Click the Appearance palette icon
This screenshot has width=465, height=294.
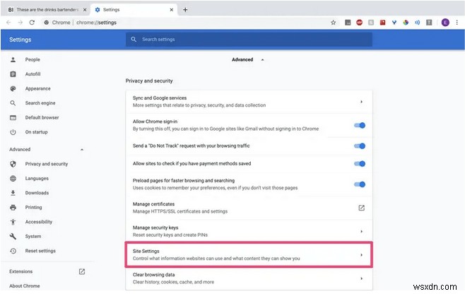13,89
